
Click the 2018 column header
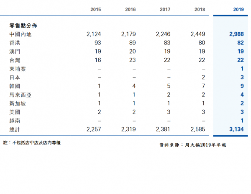click(200, 10)
